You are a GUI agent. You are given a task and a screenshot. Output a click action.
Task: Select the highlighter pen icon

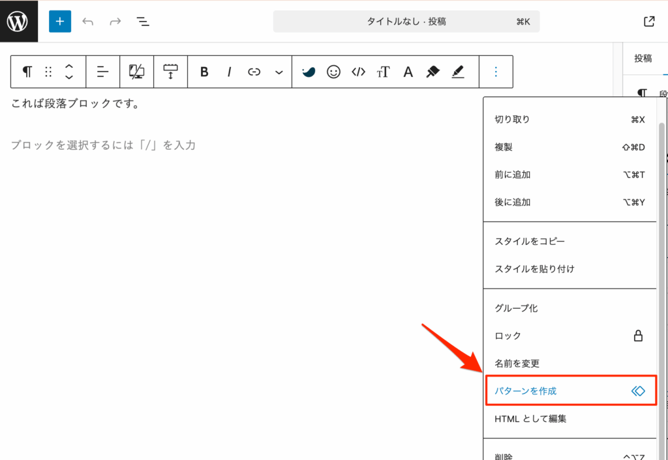pos(458,72)
